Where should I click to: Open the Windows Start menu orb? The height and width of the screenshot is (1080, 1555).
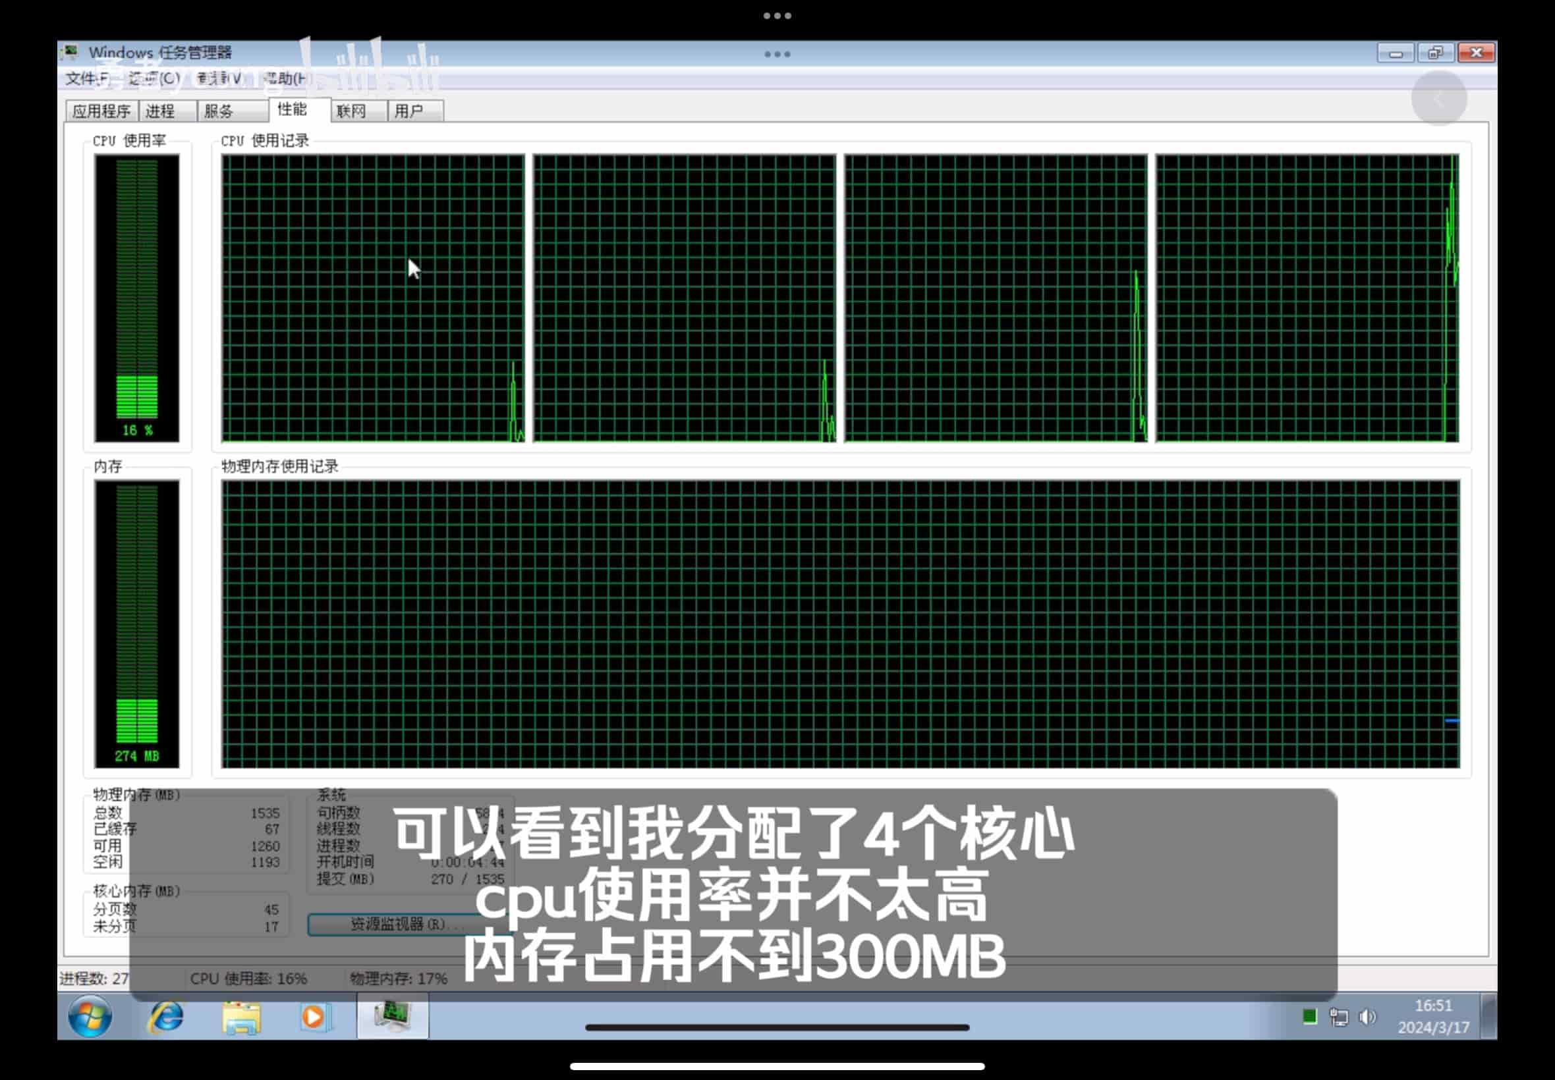(x=91, y=1016)
